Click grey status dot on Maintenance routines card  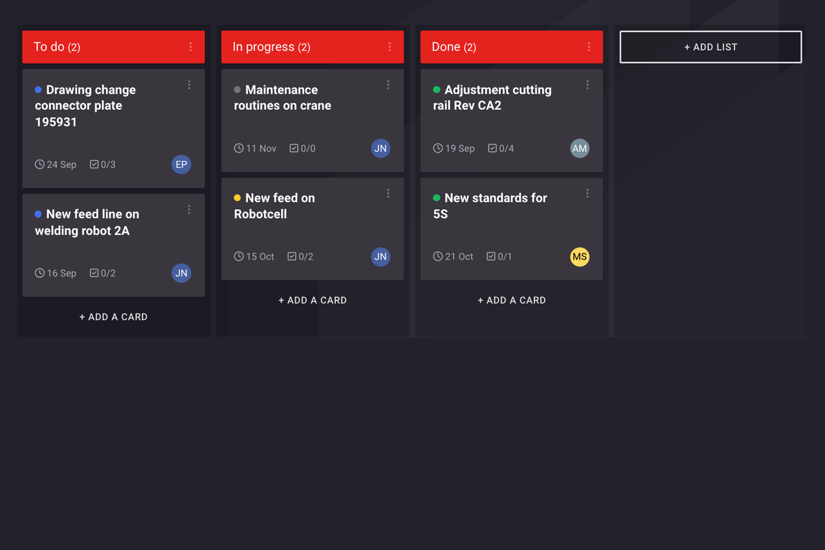237,90
